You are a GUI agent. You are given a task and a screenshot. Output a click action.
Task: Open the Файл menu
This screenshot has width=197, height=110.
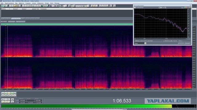2,3
